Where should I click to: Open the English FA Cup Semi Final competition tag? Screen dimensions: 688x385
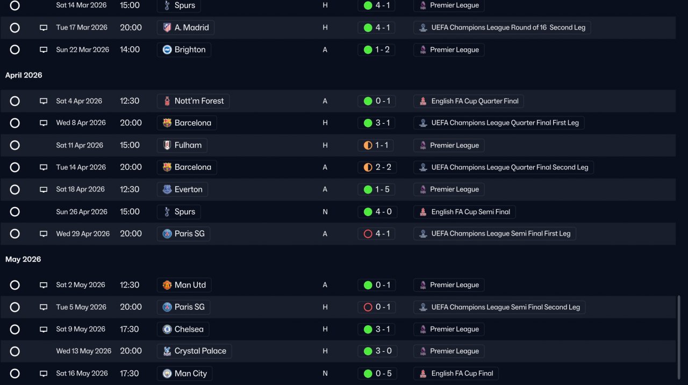(x=464, y=212)
